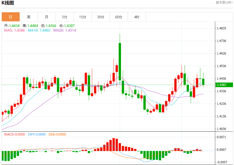Click the green current price tag 1.4387

(224, 85)
